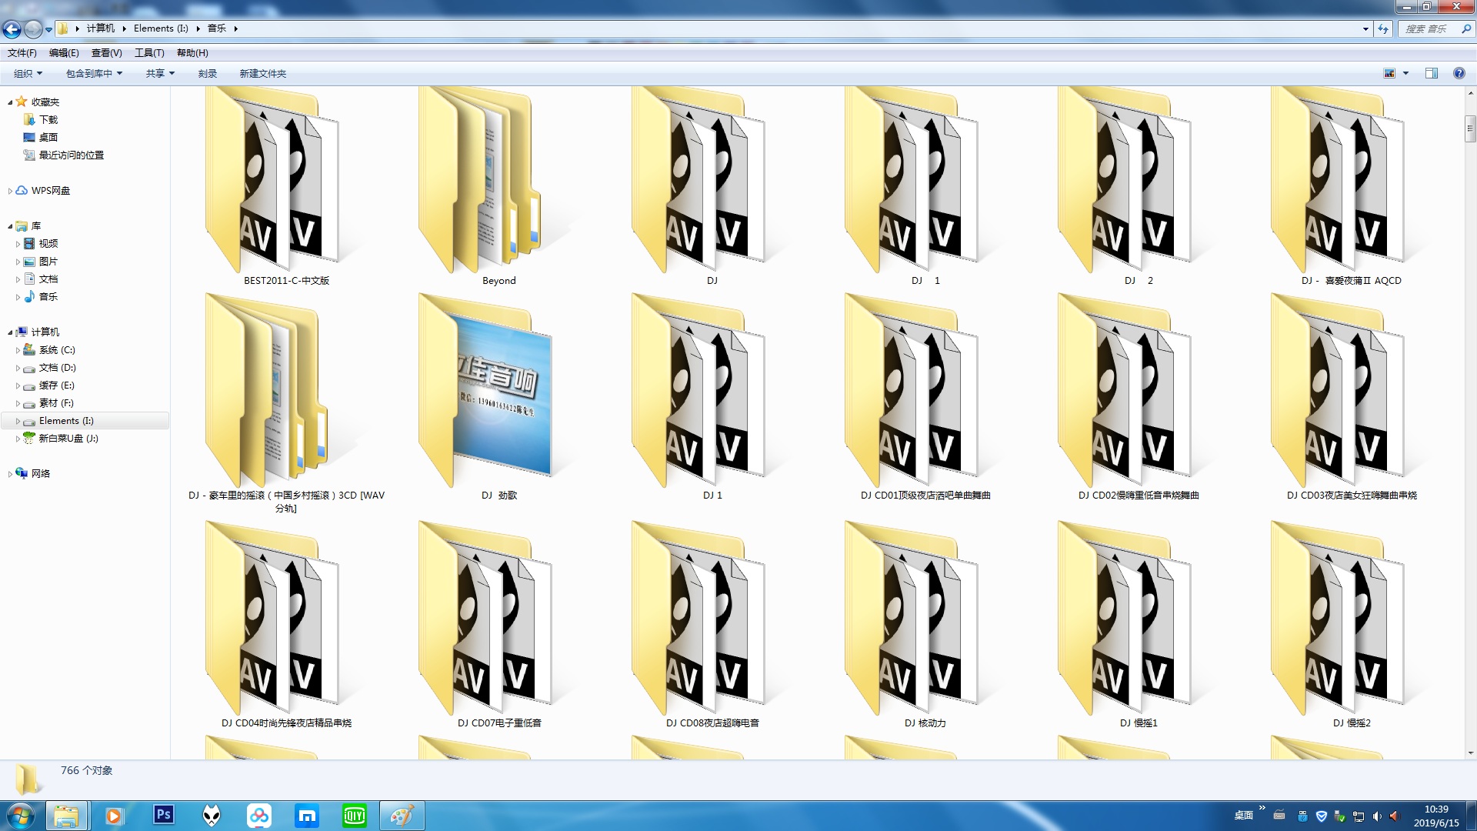Open the view options dropdown arrow

click(1405, 73)
